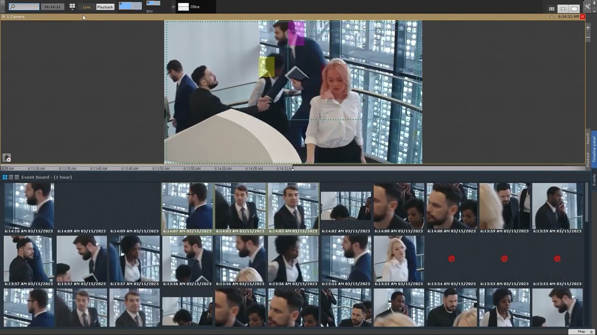Click the timeline at 6:13:40 AM mark
The width and height of the screenshot is (597, 335).
[x=98, y=168]
